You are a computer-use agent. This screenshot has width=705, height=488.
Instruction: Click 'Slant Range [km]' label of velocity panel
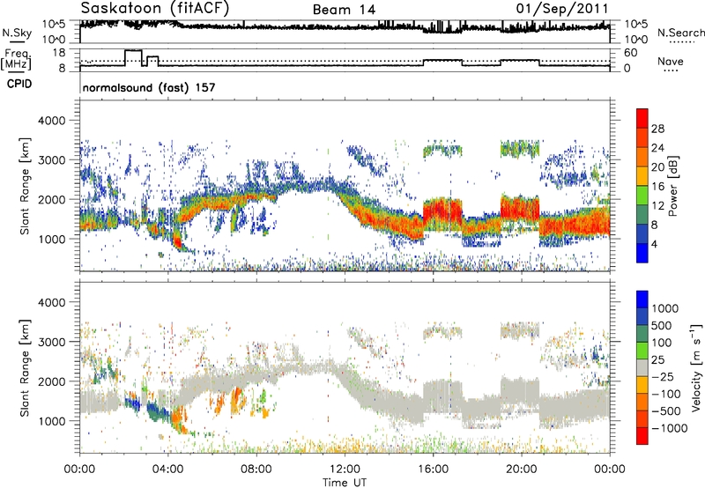(x=25, y=367)
